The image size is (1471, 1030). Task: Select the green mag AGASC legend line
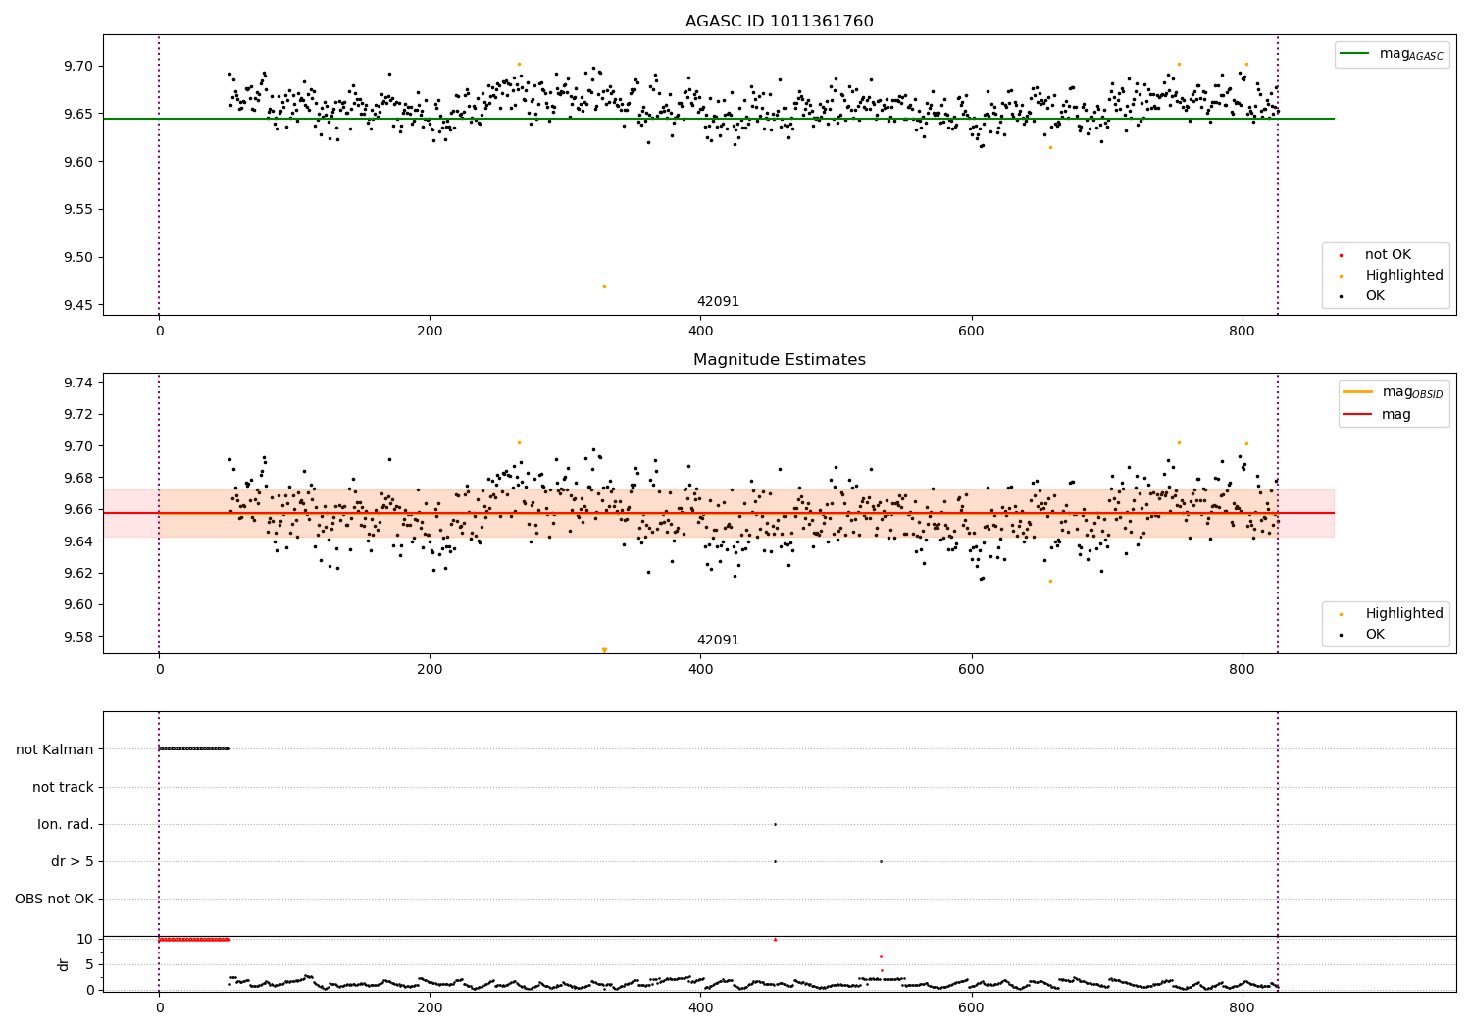(1354, 54)
